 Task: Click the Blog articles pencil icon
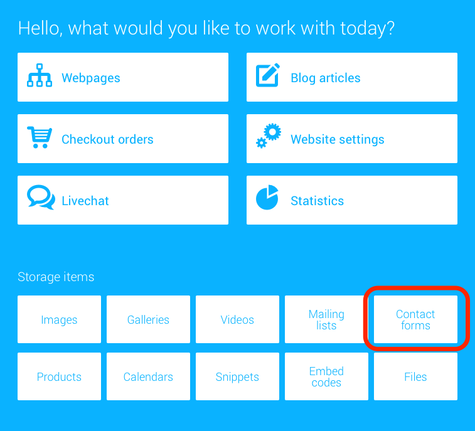coord(268,75)
